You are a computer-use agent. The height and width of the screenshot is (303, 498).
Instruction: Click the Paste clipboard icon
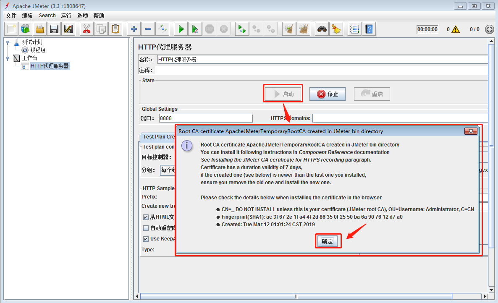(115, 29)
